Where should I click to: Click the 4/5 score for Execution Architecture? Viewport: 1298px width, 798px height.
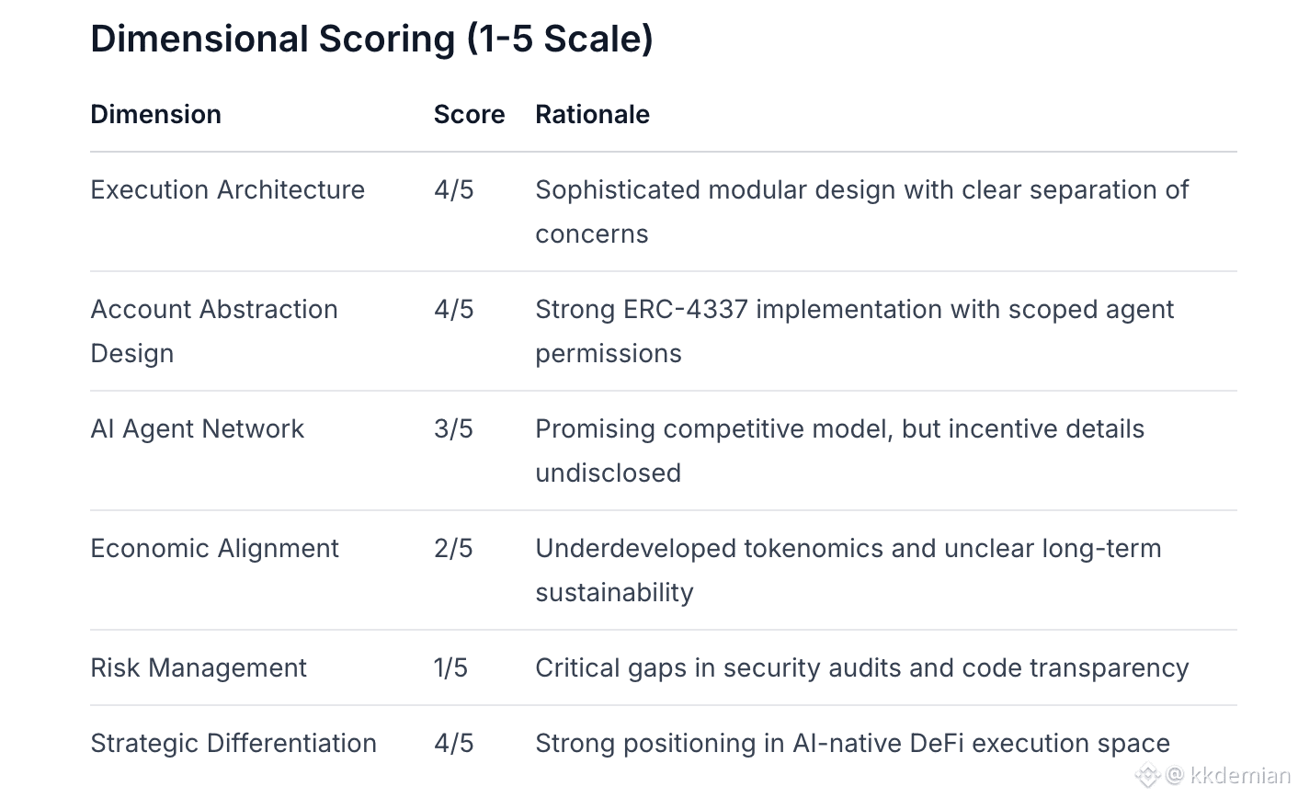tap(453, 189)
